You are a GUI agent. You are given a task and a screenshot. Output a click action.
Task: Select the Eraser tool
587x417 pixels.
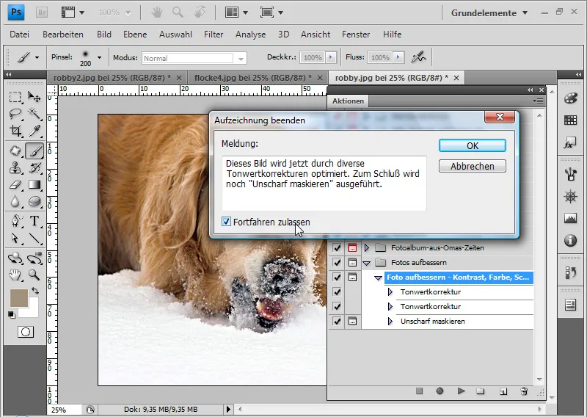[15, 185]
